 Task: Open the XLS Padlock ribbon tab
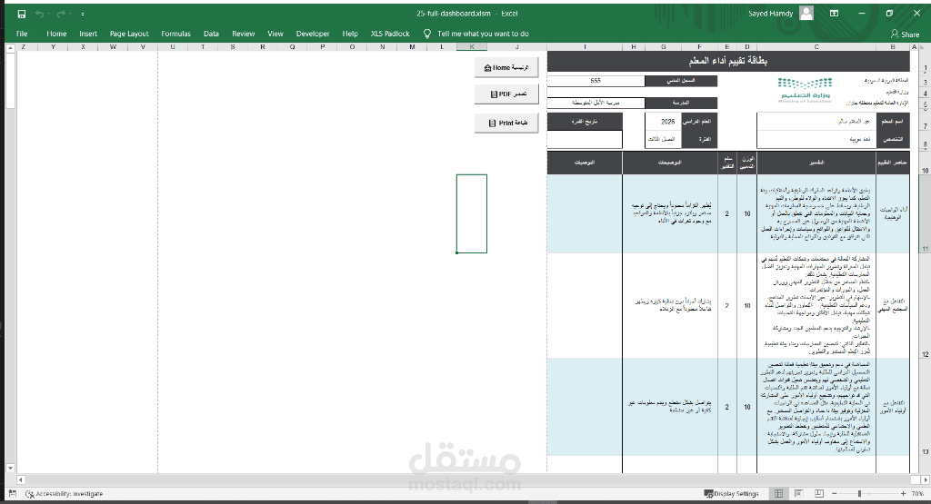(389, 34)
